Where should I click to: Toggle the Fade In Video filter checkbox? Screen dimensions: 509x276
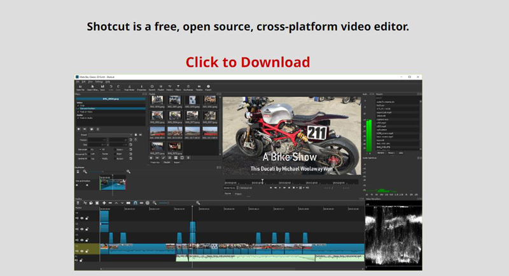pos(78,112)
